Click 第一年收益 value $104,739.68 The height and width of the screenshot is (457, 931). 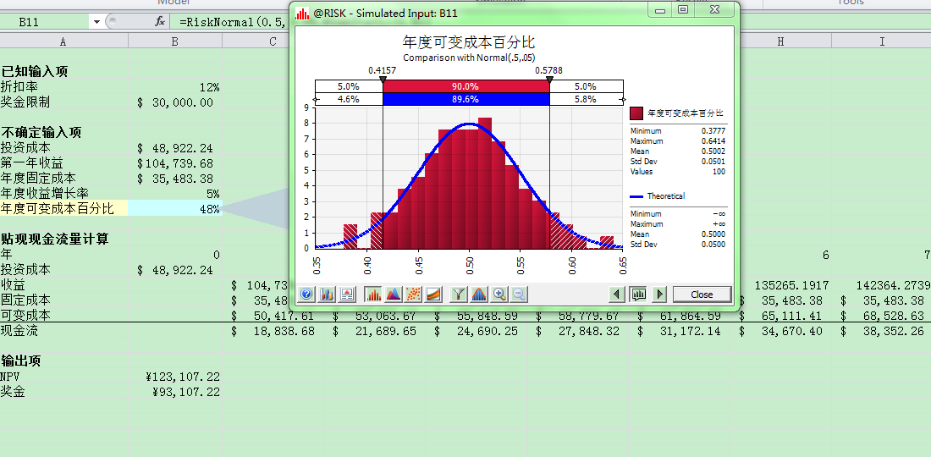pos(175,164)
